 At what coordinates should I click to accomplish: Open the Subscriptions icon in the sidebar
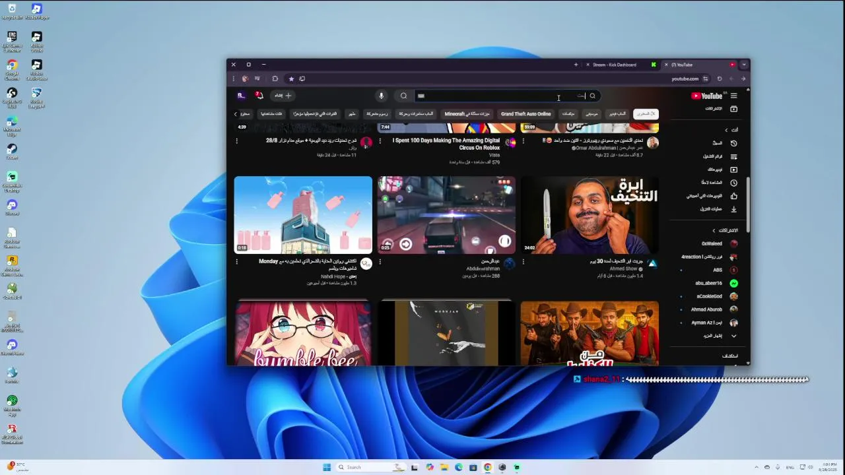[x=733, y=108]
